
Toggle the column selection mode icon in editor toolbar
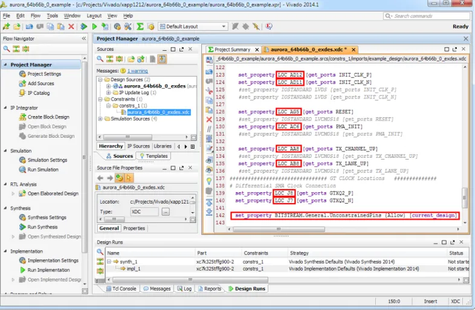coord(209,139)
